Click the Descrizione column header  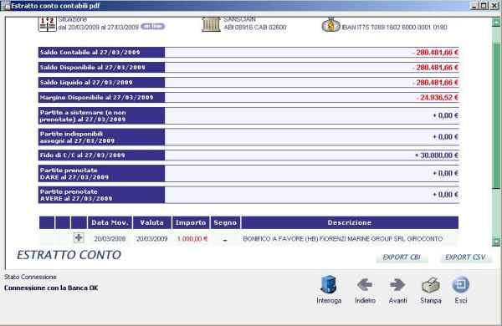pyautogui.click(x=350, y=222)
